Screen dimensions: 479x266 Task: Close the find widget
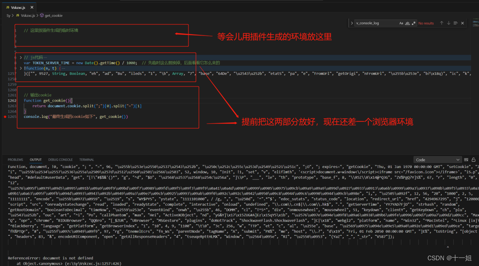tap(463, 23)
